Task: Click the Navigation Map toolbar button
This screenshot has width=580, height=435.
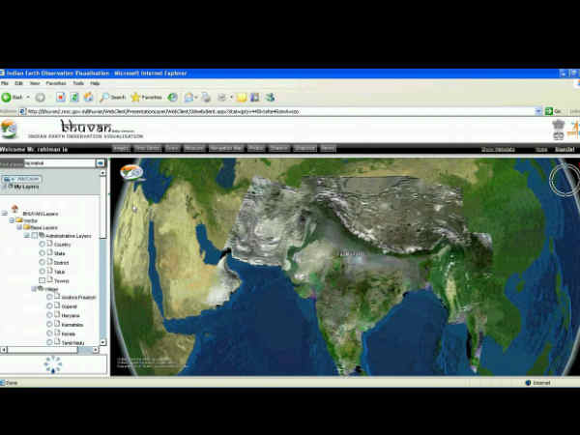Action: click(227, 149)
